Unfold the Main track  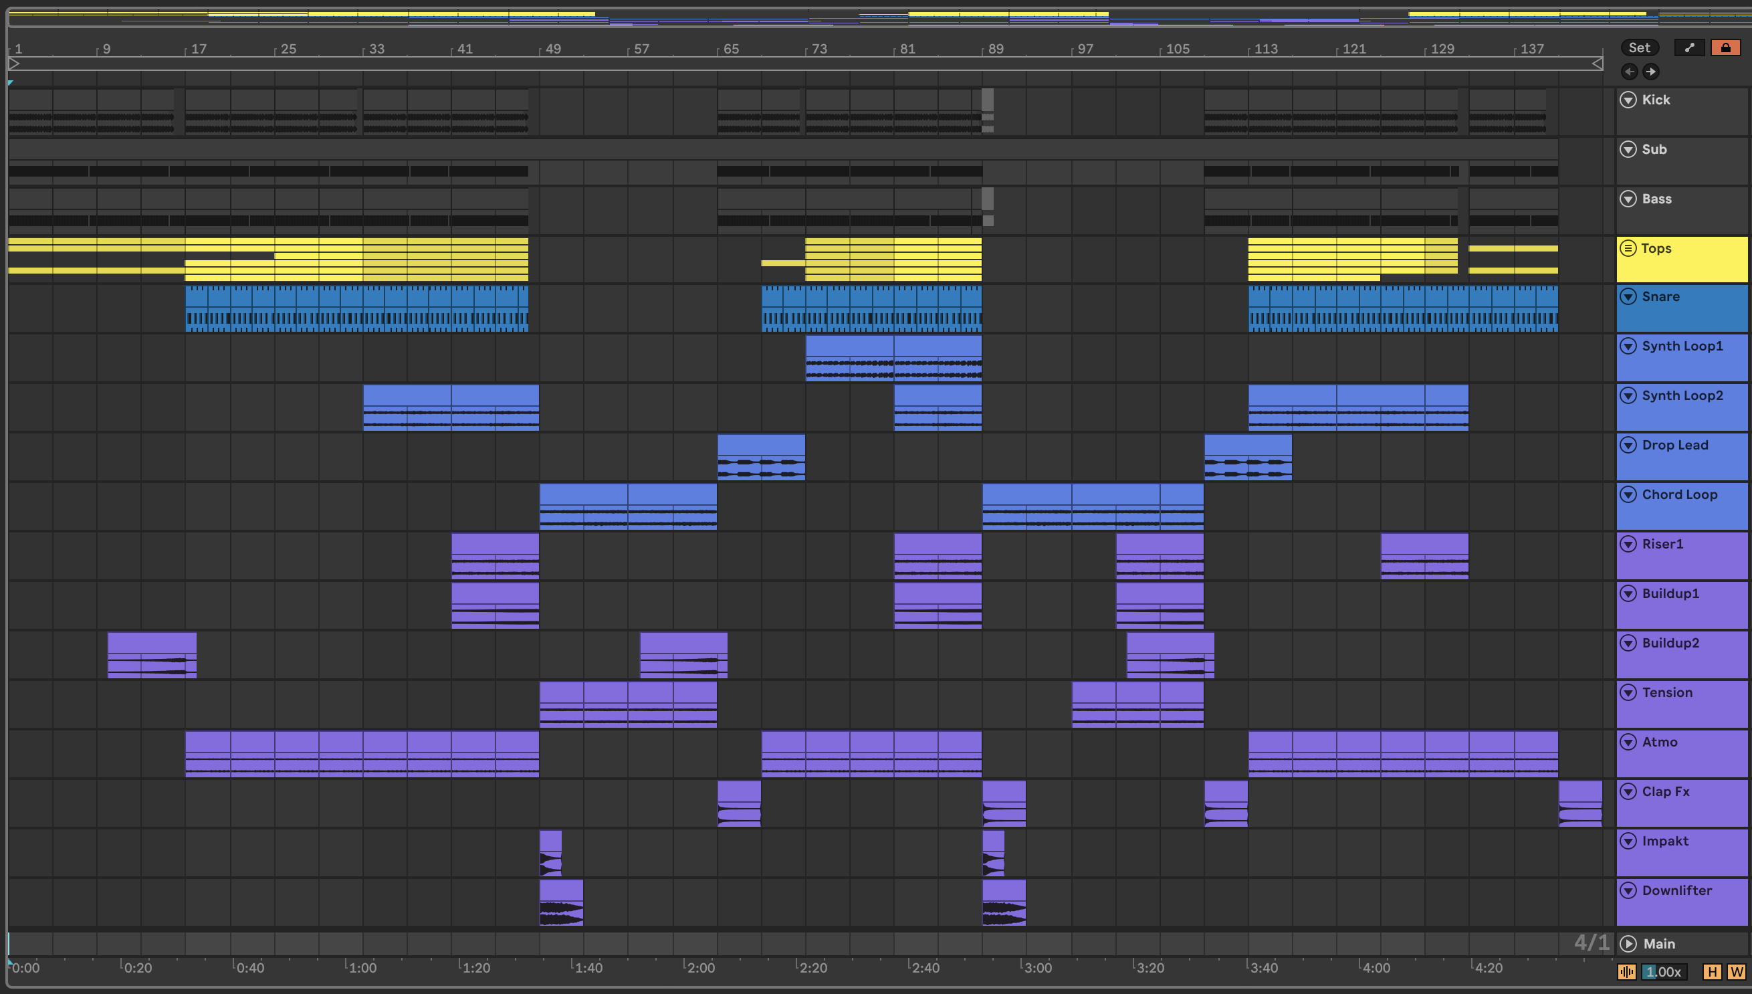pos(1628,943)
